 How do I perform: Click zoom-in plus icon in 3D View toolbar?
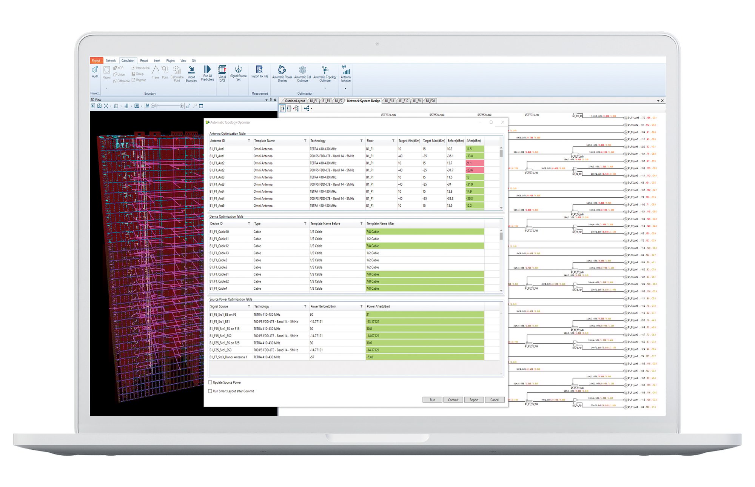(182, 106)
